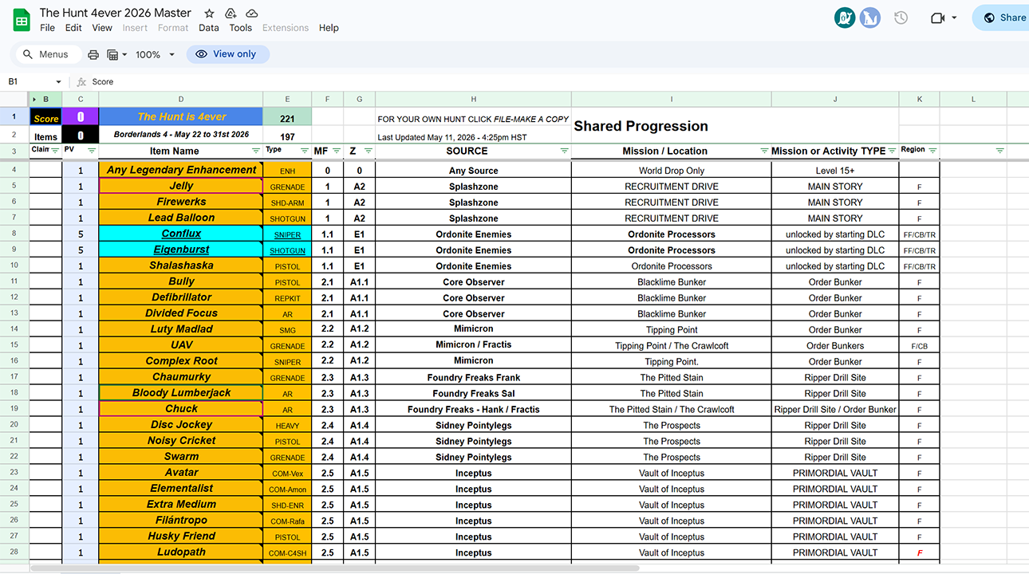Select the Ludopath item cell
The image size is (1029, 574).
pyautogui.click(x=181, y=552)
